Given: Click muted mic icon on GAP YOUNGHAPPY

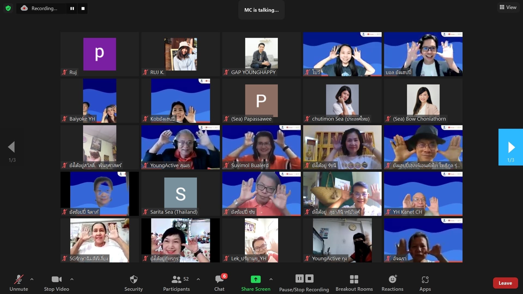Looking at the screenshot, I should click(x=226, y=72).
